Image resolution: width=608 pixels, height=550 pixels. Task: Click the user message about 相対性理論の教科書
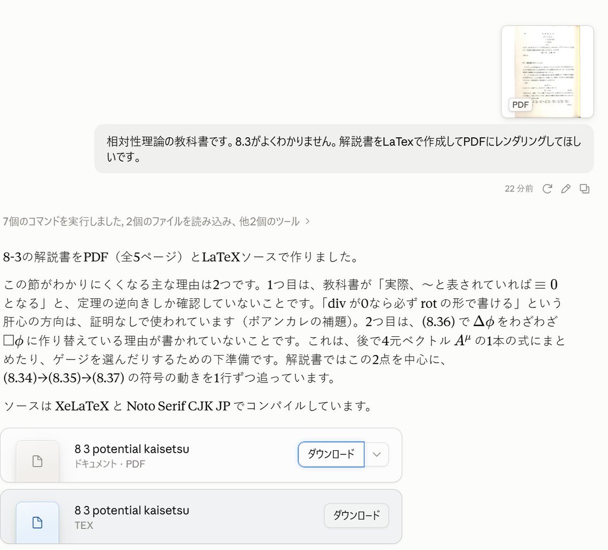point(344,149)
